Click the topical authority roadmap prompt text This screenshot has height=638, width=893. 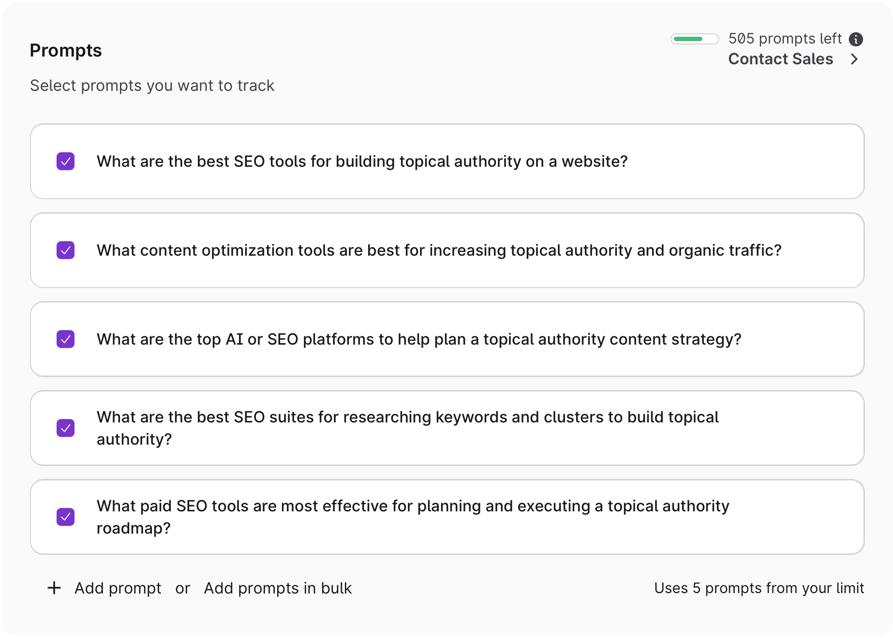[413, 506]
